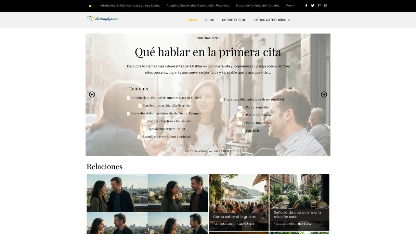This screenshot has height=234, width=416.
Task: Click the yellow dot in top bar
Action: (x=90, y=6)
